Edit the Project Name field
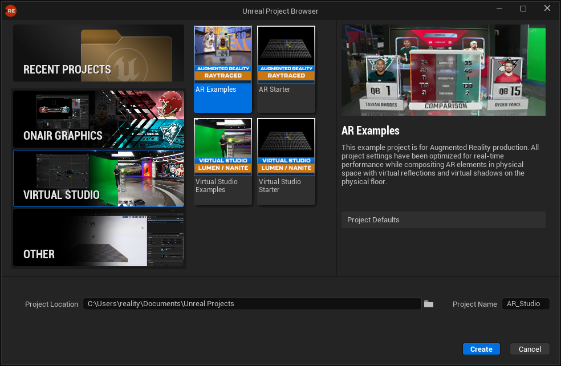561x366 pixels. click(x=526, y=304)
